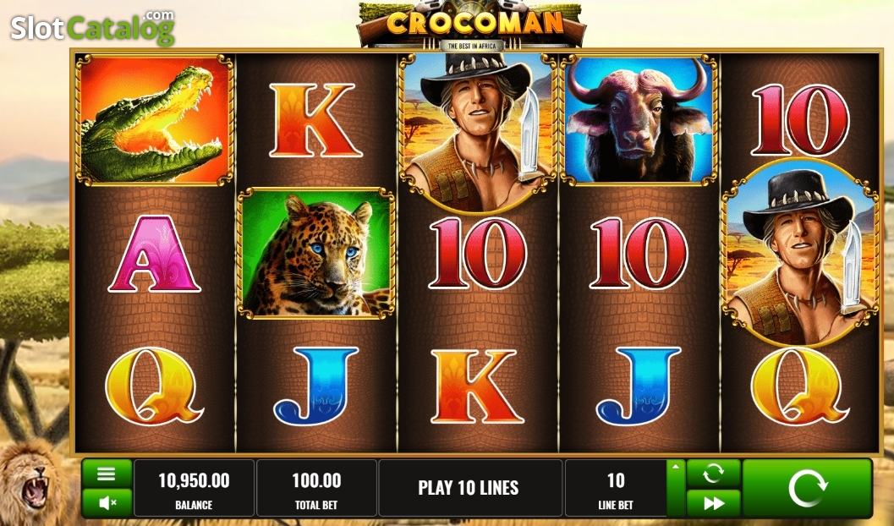
Task: Toggle the sound mute speaker button
Action: [x=107, y=502]
